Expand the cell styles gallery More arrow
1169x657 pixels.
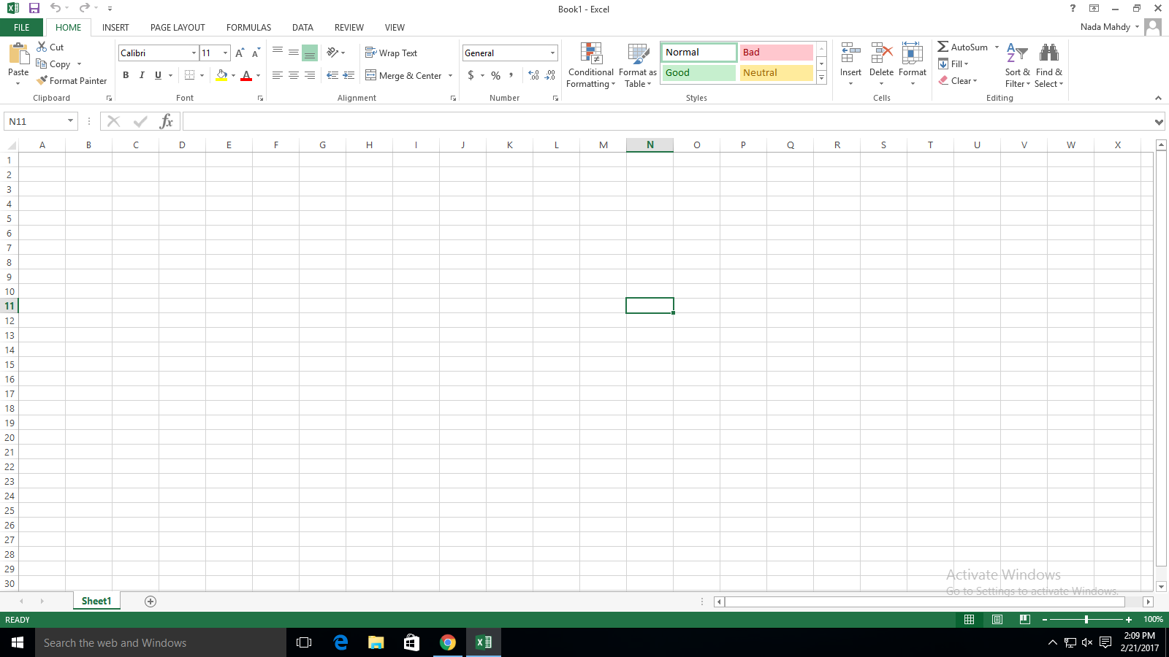click(x=821, y=78)
